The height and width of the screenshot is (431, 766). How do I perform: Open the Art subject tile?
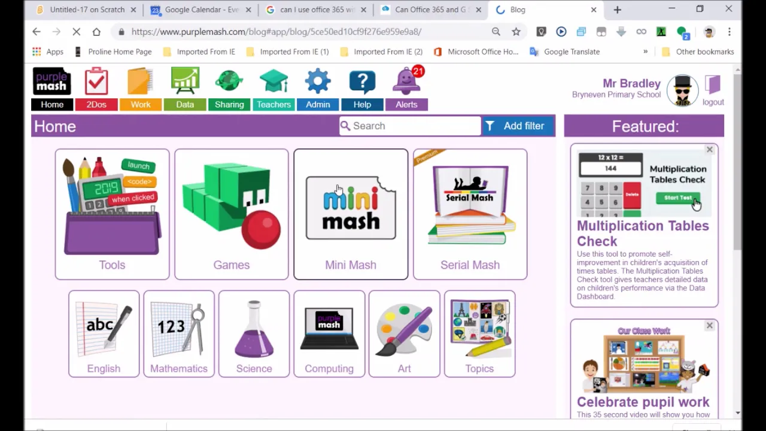[405, 334]
